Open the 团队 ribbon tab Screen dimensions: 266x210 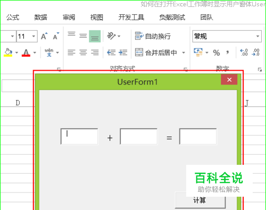point(206,18)
